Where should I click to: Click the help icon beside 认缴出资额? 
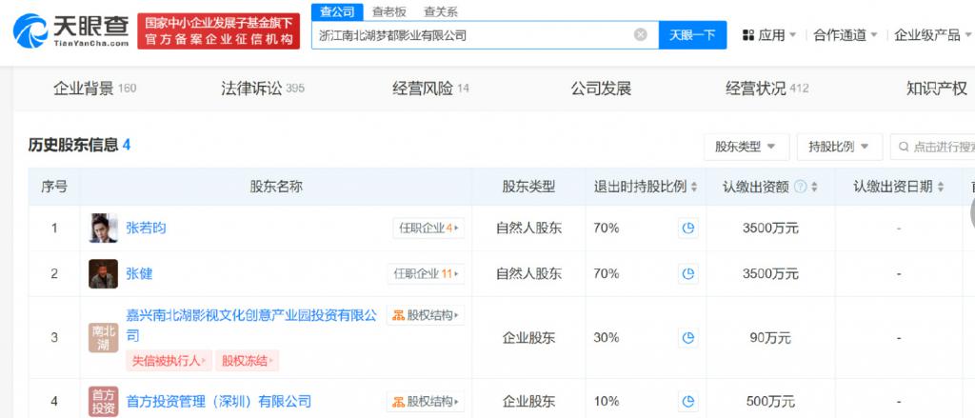coord(801,187)
